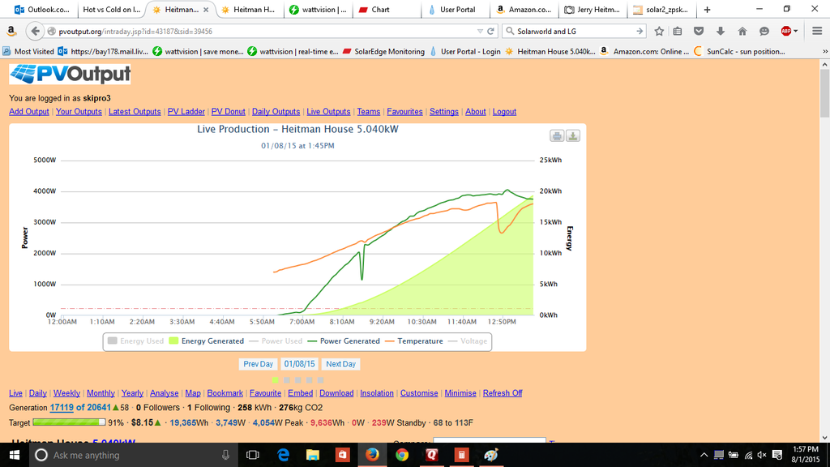Image resolution: width=830 pixels, height=467 pixels.
Task: Switch to the Jerry Heitm... tab
Action: coord(593,10)
